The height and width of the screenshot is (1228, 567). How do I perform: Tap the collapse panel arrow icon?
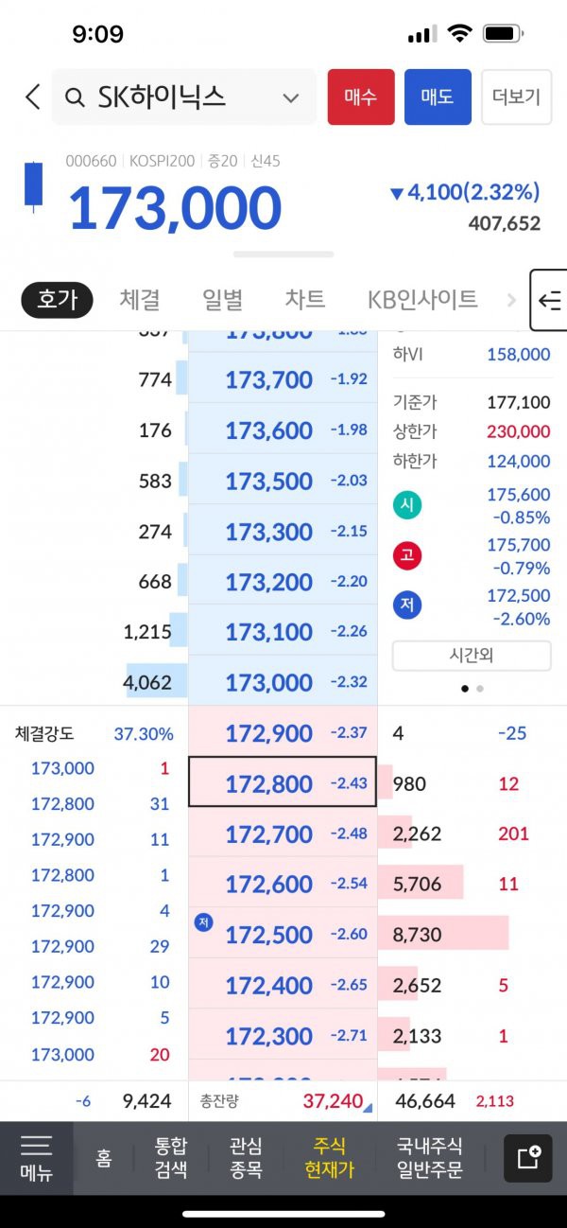click(x=549, y=300)
